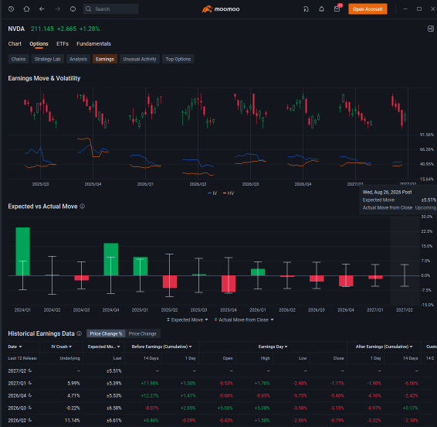This screenshot has height=427, width=437.
Task: Click the moomoo logo
Action: point(221,9)
